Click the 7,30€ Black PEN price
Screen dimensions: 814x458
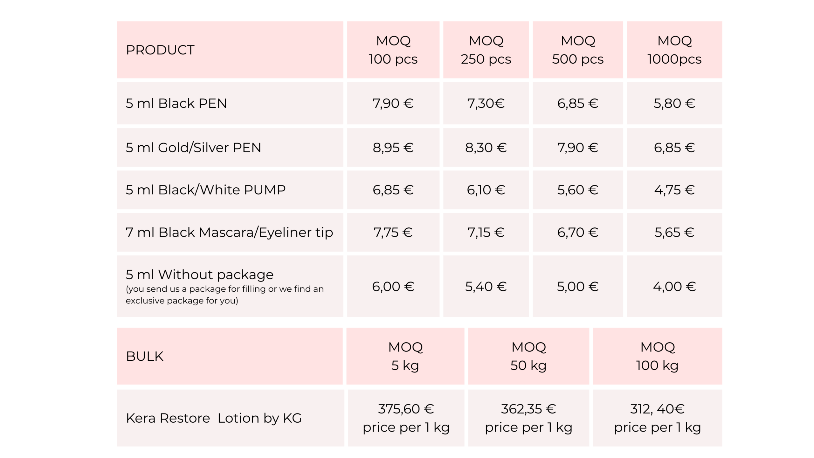pyautogui.click(x=486, y=103)
